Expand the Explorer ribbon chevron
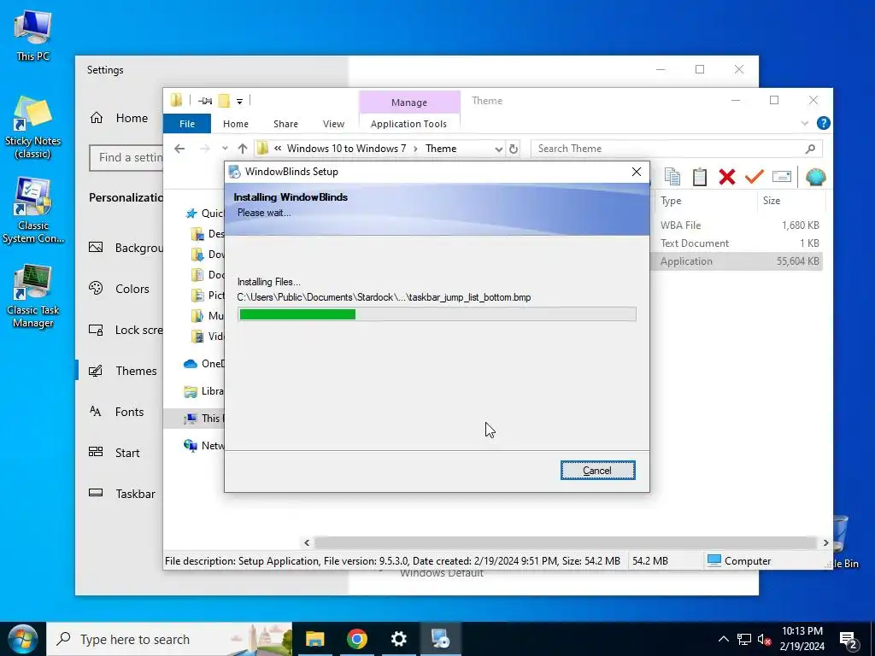Viewport: 875px width, 656px height. tap(804, 123)
